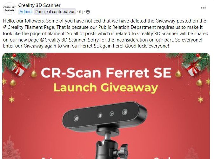214x159 pixels.
Task: Open the post options three-dot menu
Action: pos(203,8)
